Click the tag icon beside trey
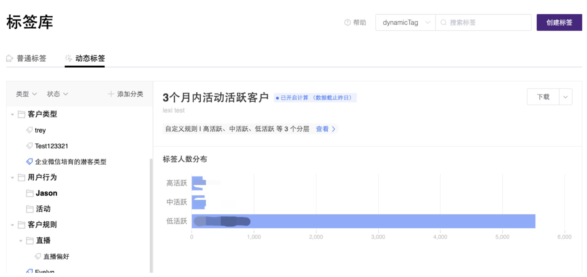The image size is (587, 277). (29, 130)
